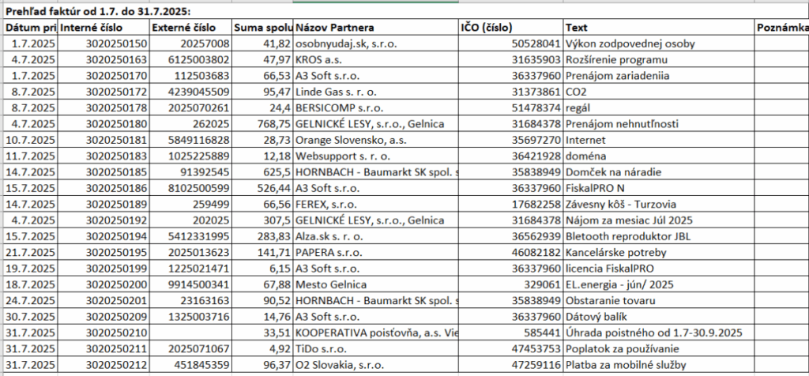Image resolution: width=809 pixels, height=376 pixels.
Task: Click the KOOPERATIVA poisťovňa partner cell
Action: [x=375, y=333]
